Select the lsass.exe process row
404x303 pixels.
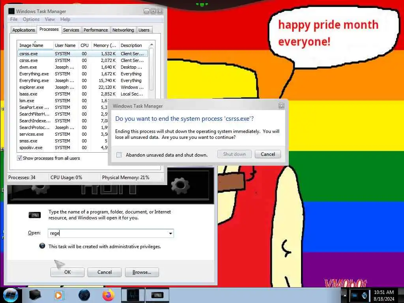click(x=82, y=94)
